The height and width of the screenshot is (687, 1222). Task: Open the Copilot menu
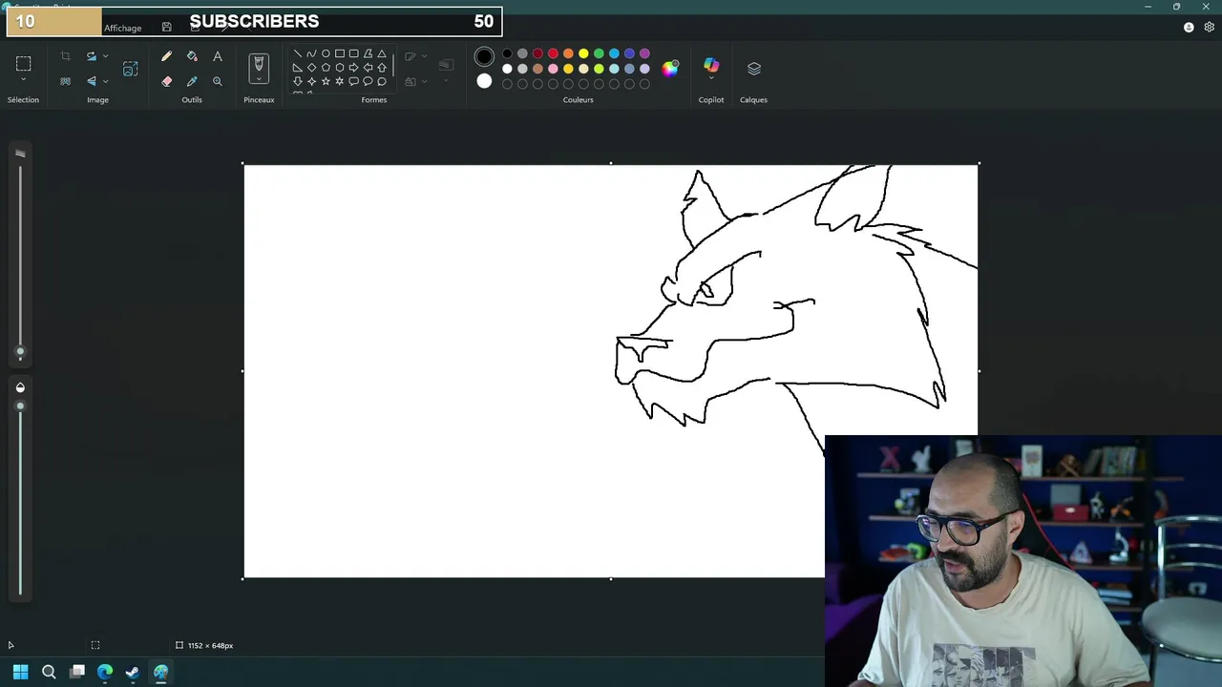point(711,68)
